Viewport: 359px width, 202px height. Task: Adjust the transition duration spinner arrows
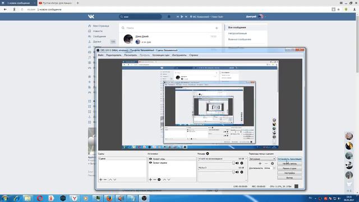(x=274, y=168)
